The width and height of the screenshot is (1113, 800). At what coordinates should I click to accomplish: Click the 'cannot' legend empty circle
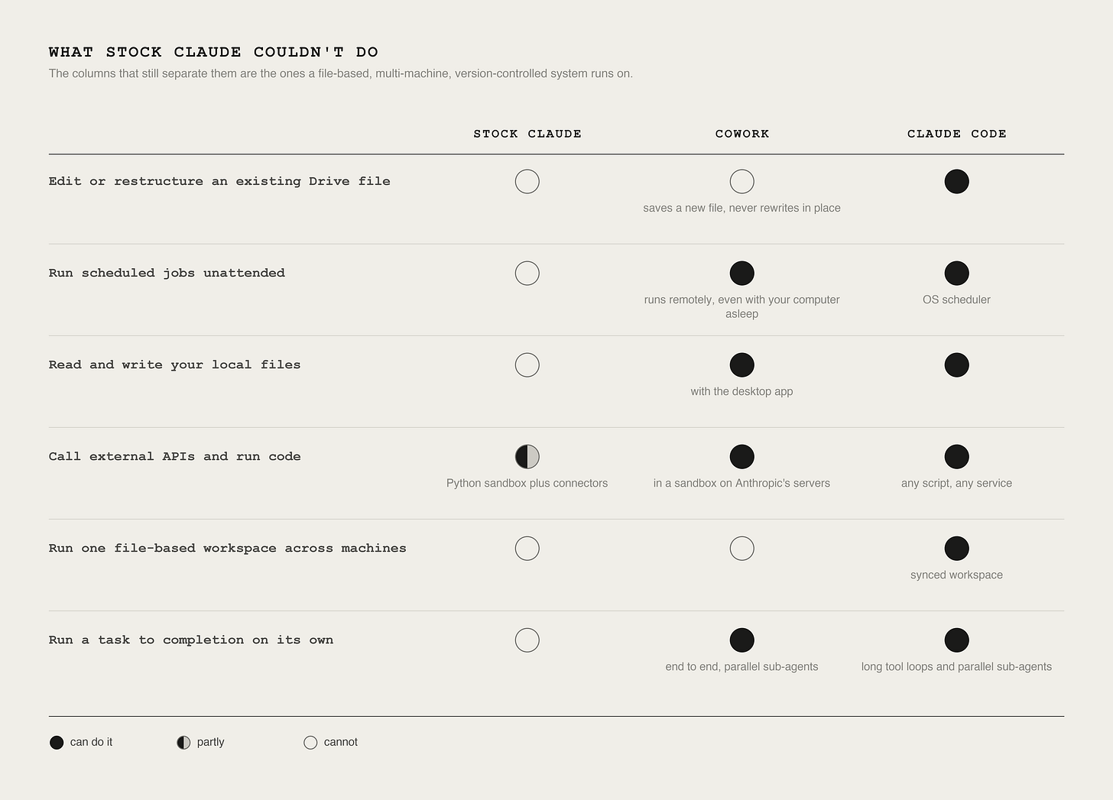(310, 743)
